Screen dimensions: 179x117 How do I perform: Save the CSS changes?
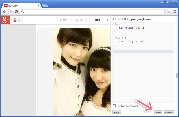click(158, 112)
